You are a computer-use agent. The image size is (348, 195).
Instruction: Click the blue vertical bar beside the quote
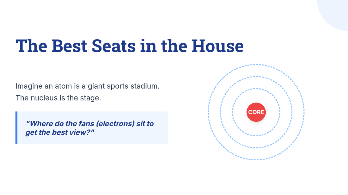click(x=17, y=128)
